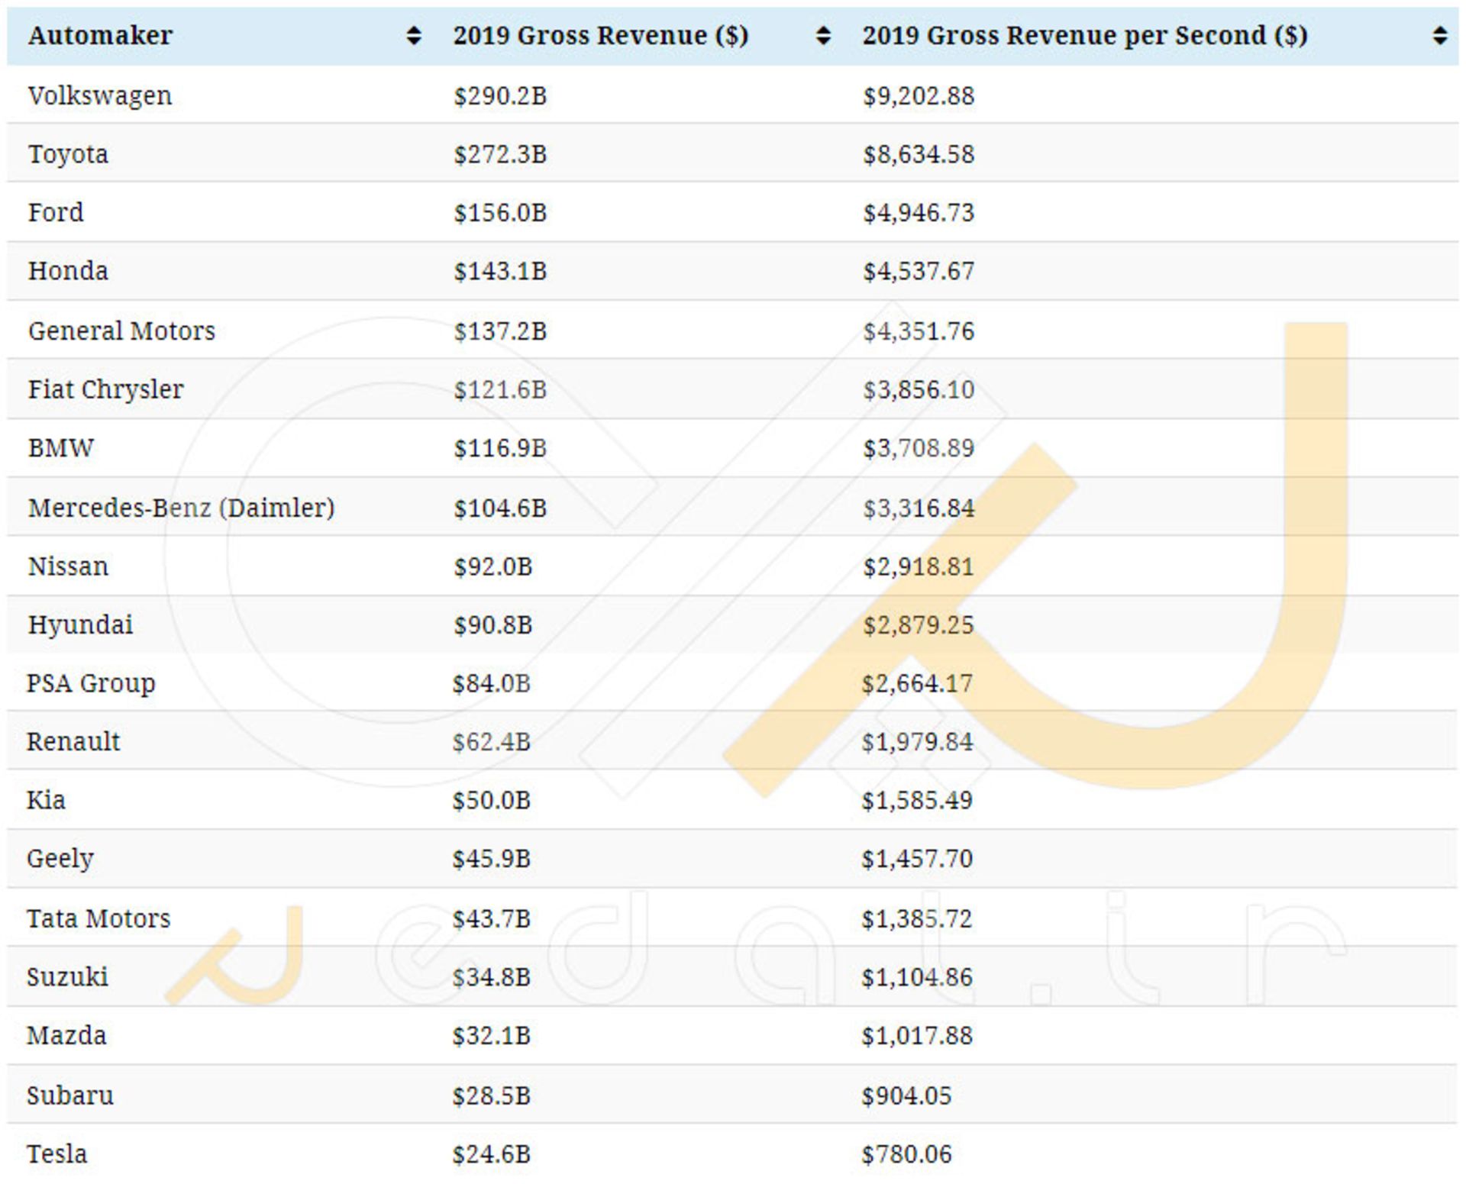Select the Volkswagen row name

click(100, 96)
